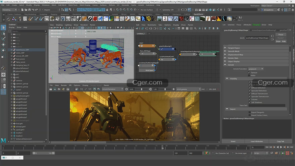Toggle Diffuse Reflection visibility checkbox
295x166 pixels.
coord(250,88)
